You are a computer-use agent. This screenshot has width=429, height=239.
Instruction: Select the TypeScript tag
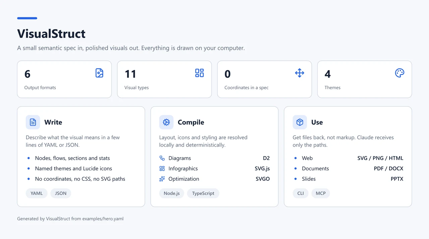(203, 193)
